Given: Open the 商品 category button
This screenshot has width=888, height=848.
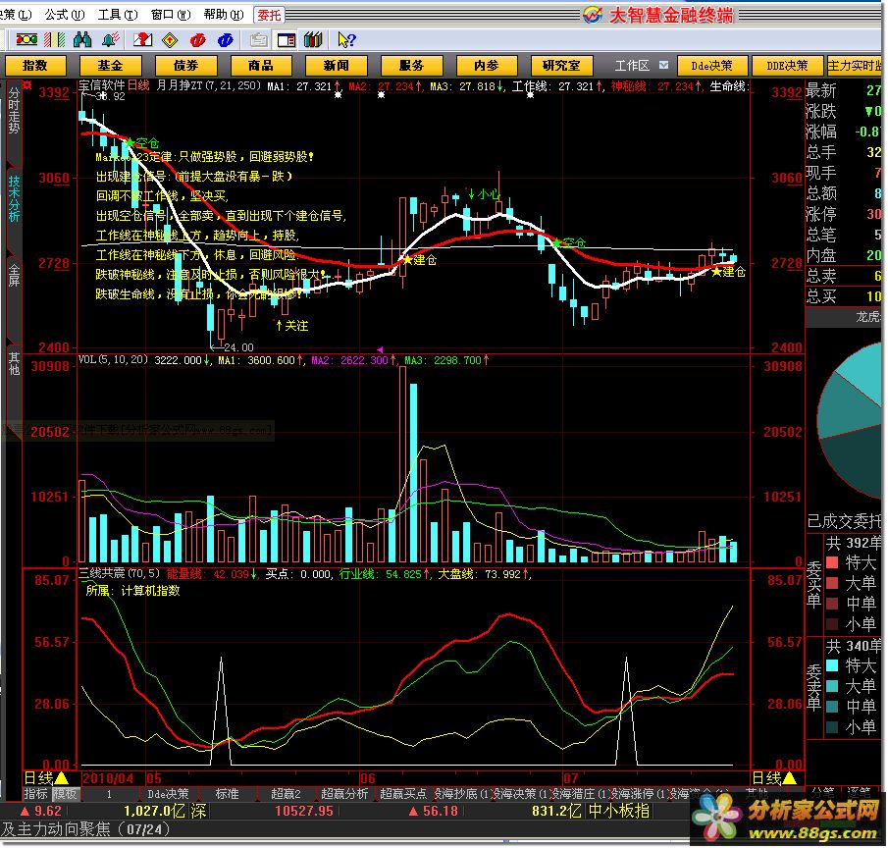Looking at the screenshot, I should pyautogui.click(x=261, y=66).
